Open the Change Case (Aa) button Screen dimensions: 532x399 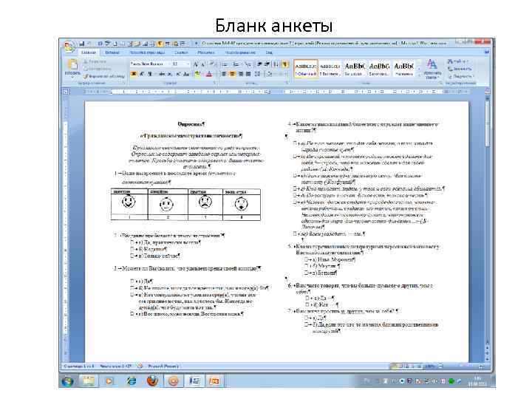(x=186, y=74)
